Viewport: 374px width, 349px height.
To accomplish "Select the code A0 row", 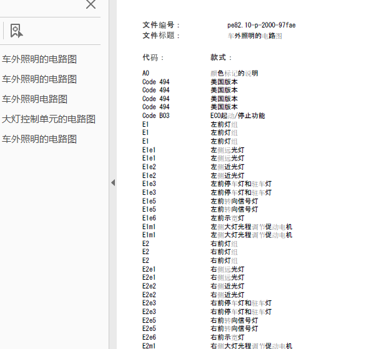I will (x=145, y=73).
